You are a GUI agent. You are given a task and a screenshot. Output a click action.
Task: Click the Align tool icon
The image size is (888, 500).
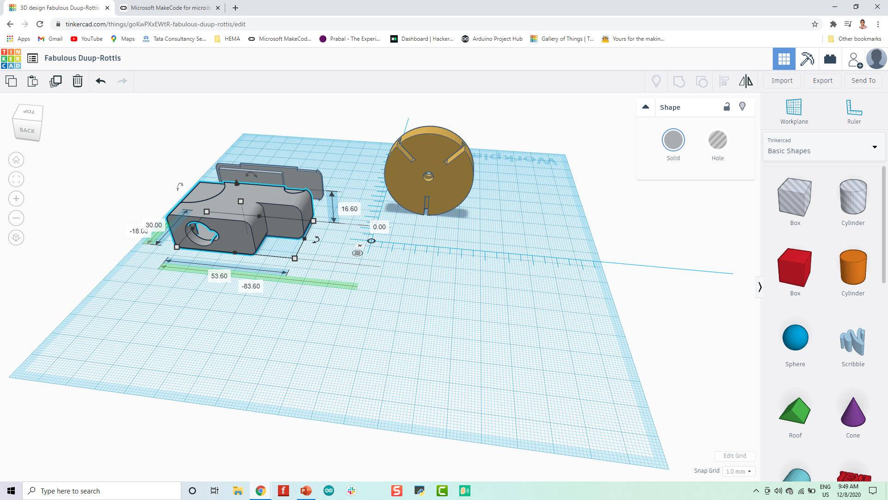click(x=724, y=81)
